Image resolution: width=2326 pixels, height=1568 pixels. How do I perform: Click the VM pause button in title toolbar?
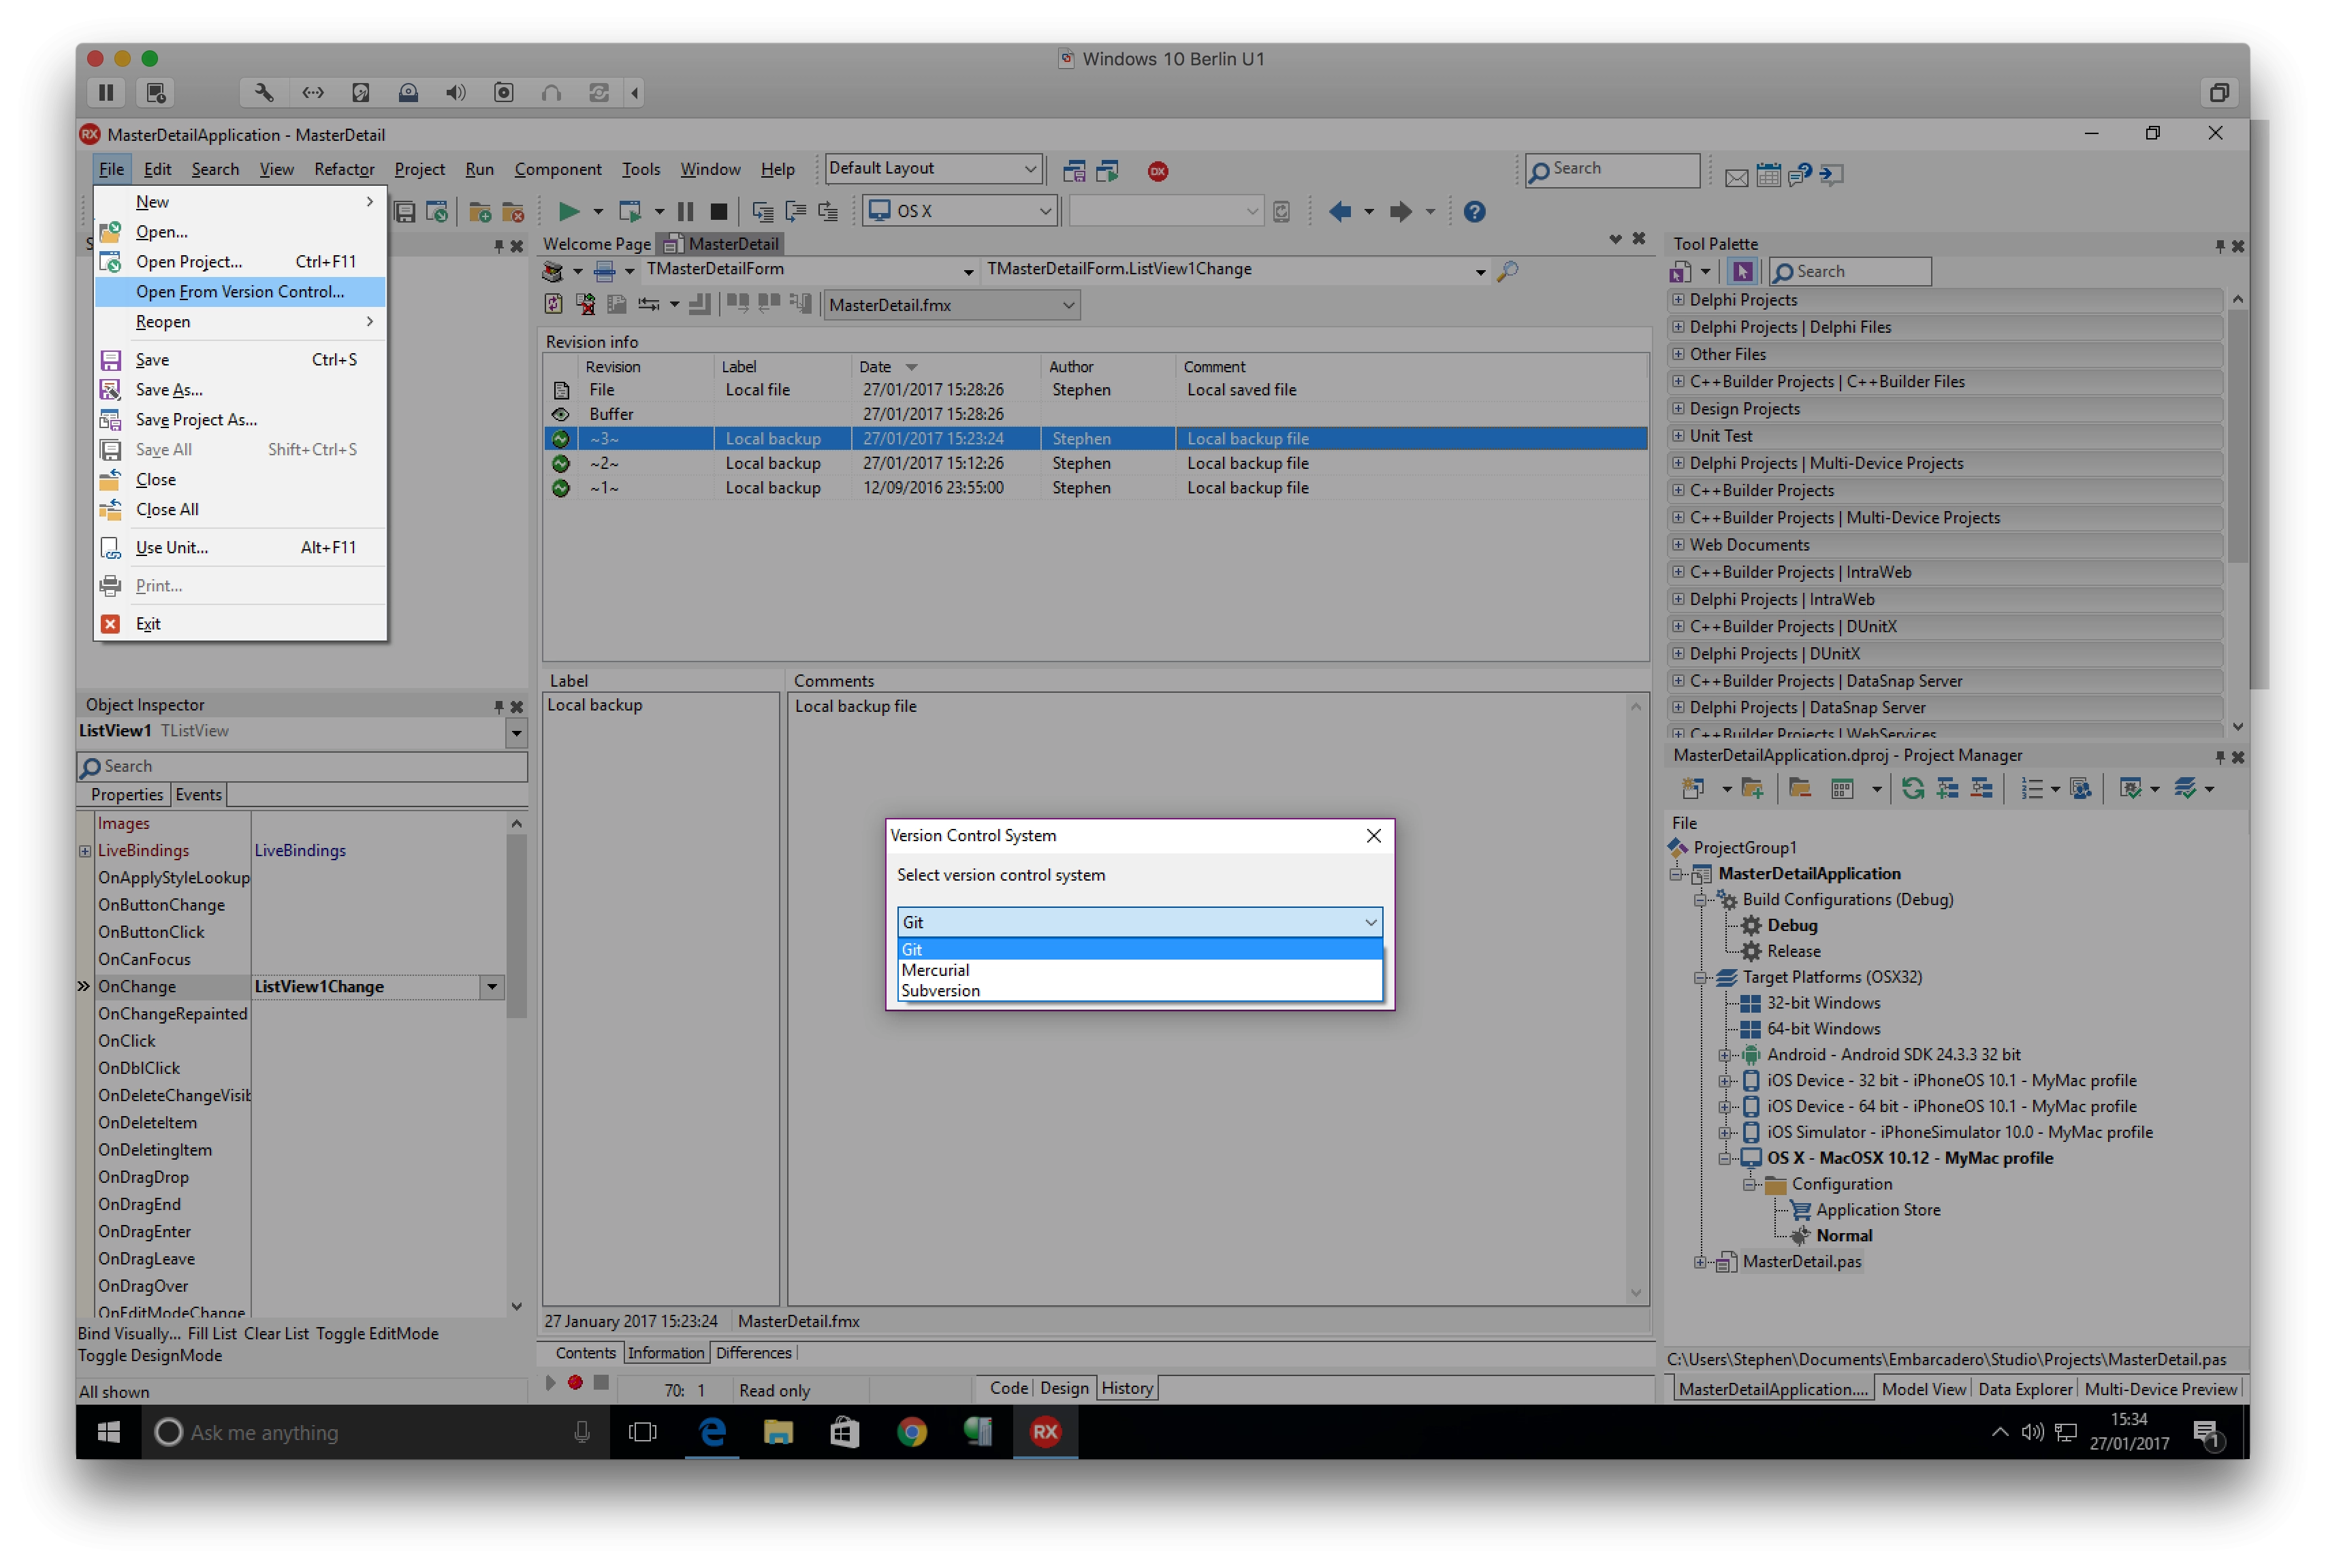coord(106,92)
